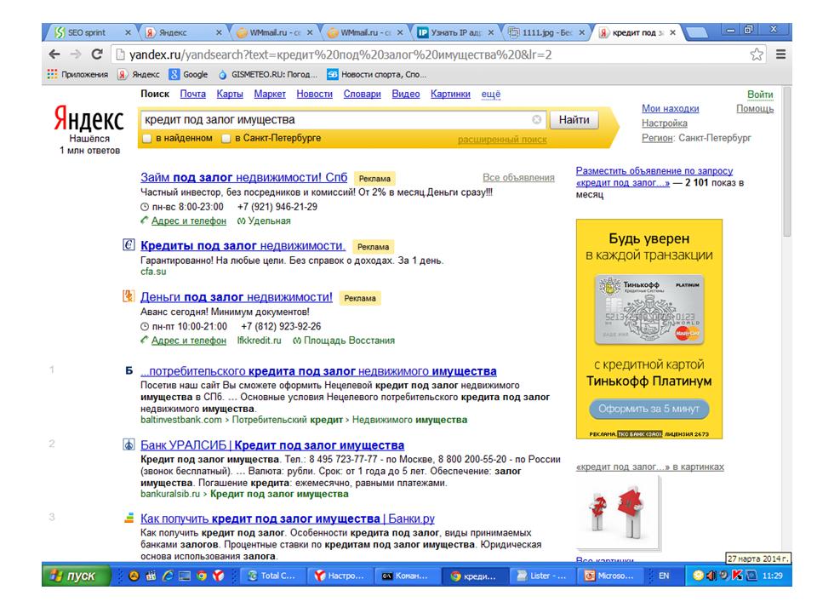The height and width of the screenshot is (613, 817).
Task: Click the browser forward arrow
Action: 76,54
